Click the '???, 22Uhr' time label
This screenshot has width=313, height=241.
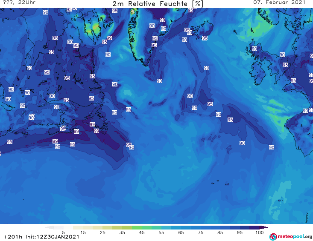[x=19, y=3]
